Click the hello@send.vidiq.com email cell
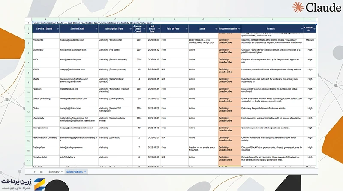Image resolution: width=343 pixels, height=191 pixels. pos(79,63)
